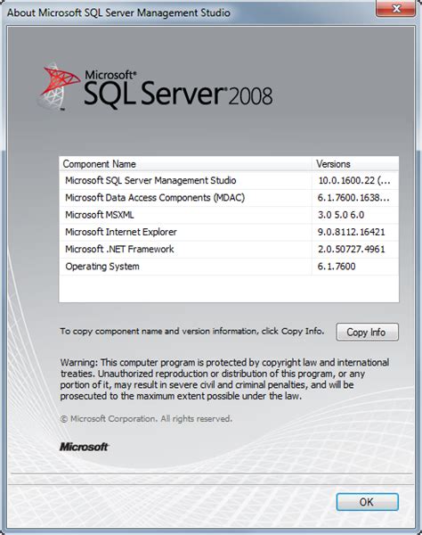This screenshot has height=535, width=422.
Task: Click the Operating System version 6.1.7600
Action: coord(337,266)
